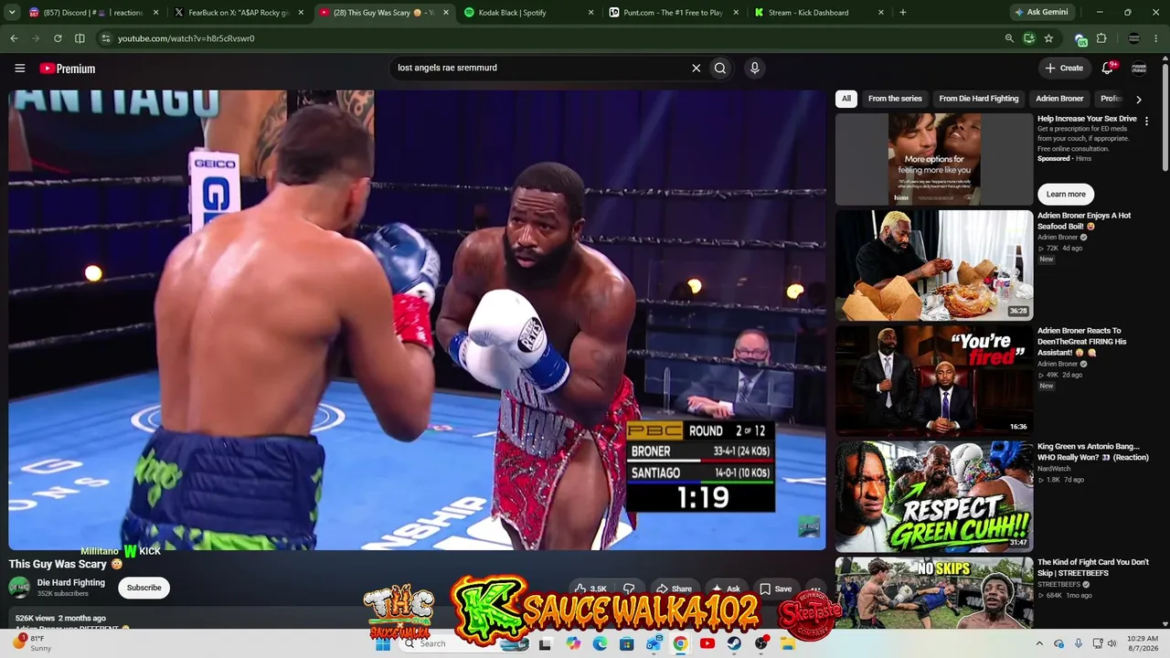The image size is (1170, 658).
Task: Go to YouTube Premium home logo
Action: click(x=68, y=69)
